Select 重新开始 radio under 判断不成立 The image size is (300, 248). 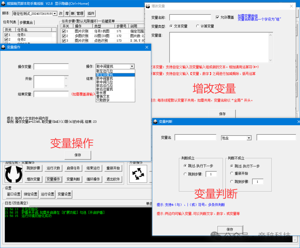click(232, 173)
